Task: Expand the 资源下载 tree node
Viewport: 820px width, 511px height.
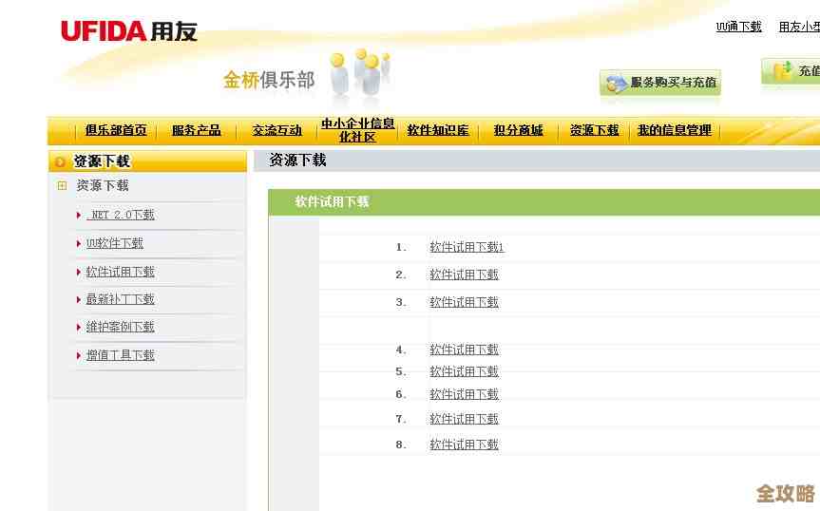Action: (62, 185)
